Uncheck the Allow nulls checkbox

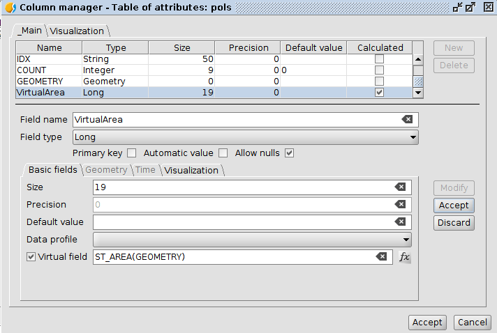[289, 153]
